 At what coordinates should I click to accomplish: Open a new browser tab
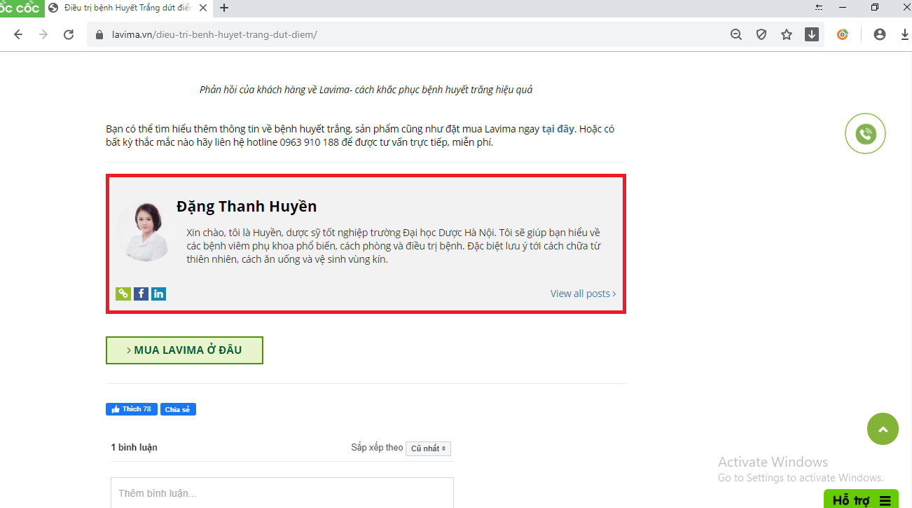click(x=224, y=8)
